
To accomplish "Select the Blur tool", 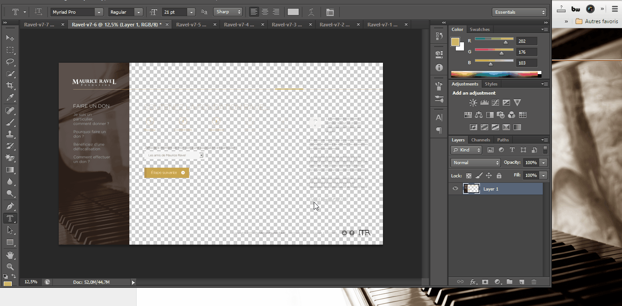I will pos(10,181).
